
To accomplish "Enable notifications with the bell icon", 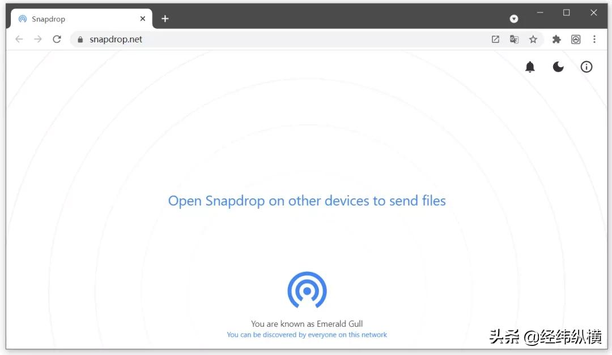I will [530, 67].
